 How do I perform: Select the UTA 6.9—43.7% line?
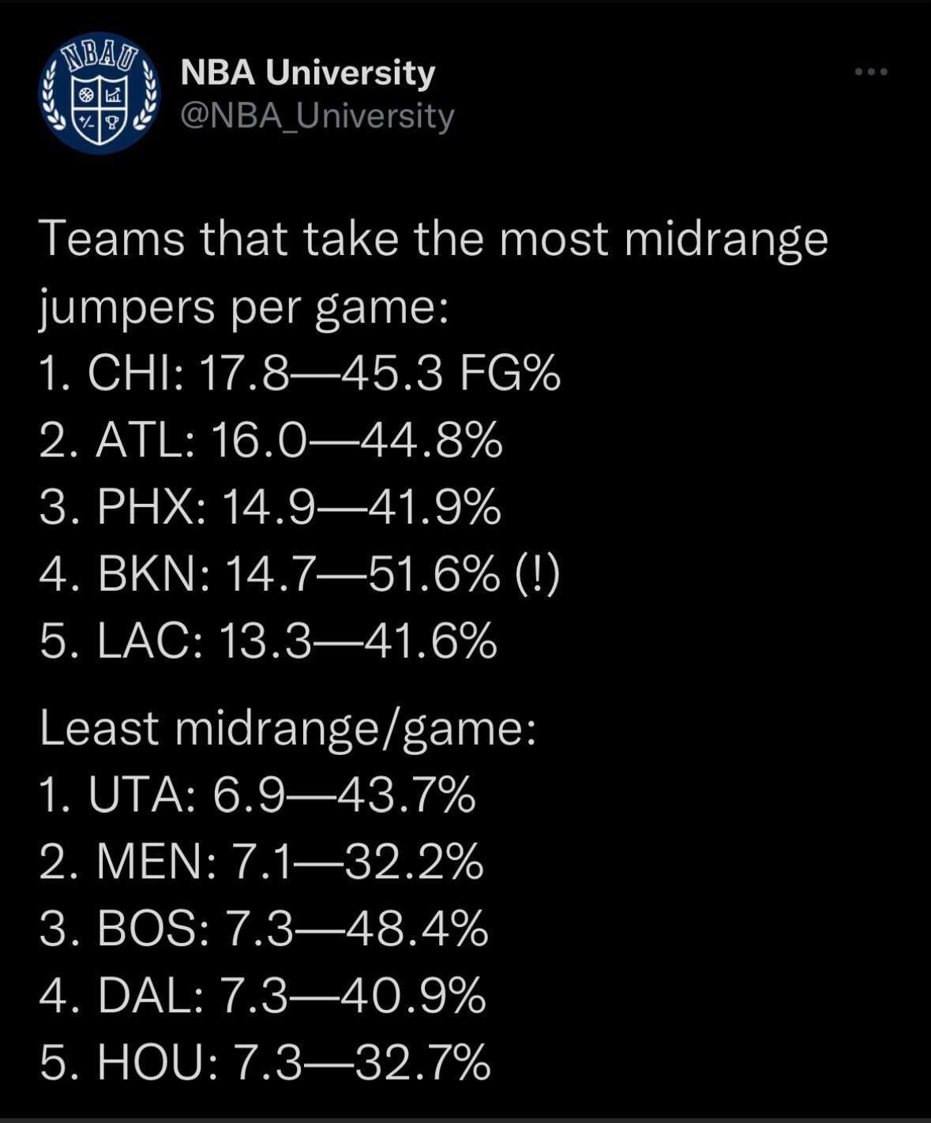257,794
